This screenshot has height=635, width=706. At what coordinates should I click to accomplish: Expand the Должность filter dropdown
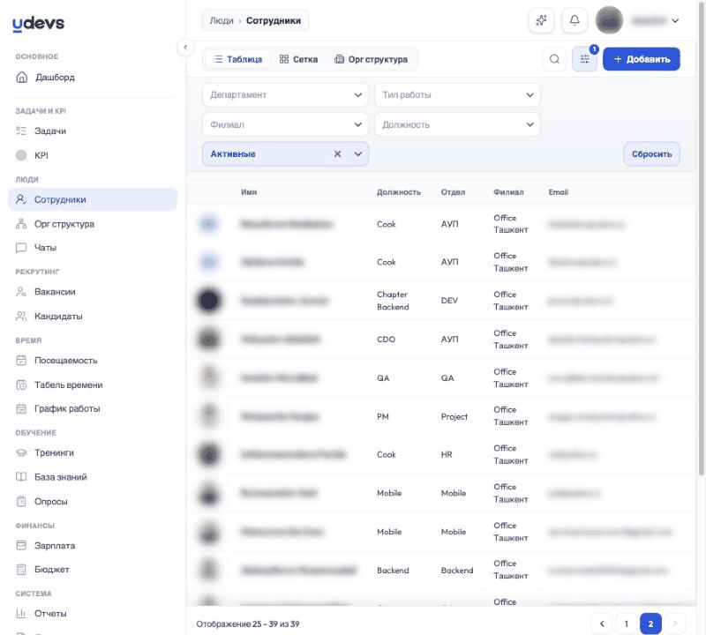coord(457,124)
